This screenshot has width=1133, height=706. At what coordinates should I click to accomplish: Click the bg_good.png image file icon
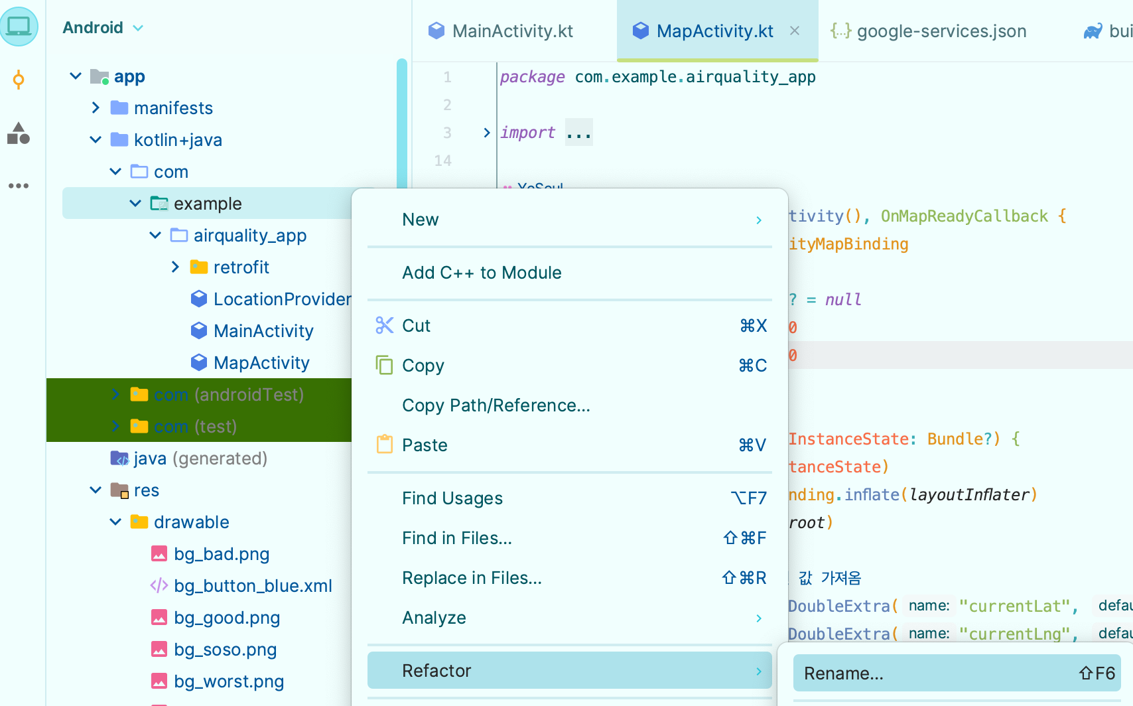159,617
